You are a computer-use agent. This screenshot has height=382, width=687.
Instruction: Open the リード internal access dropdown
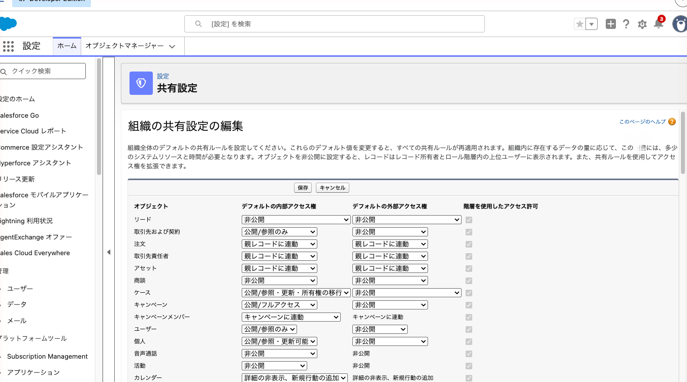(x=296, y=220)
